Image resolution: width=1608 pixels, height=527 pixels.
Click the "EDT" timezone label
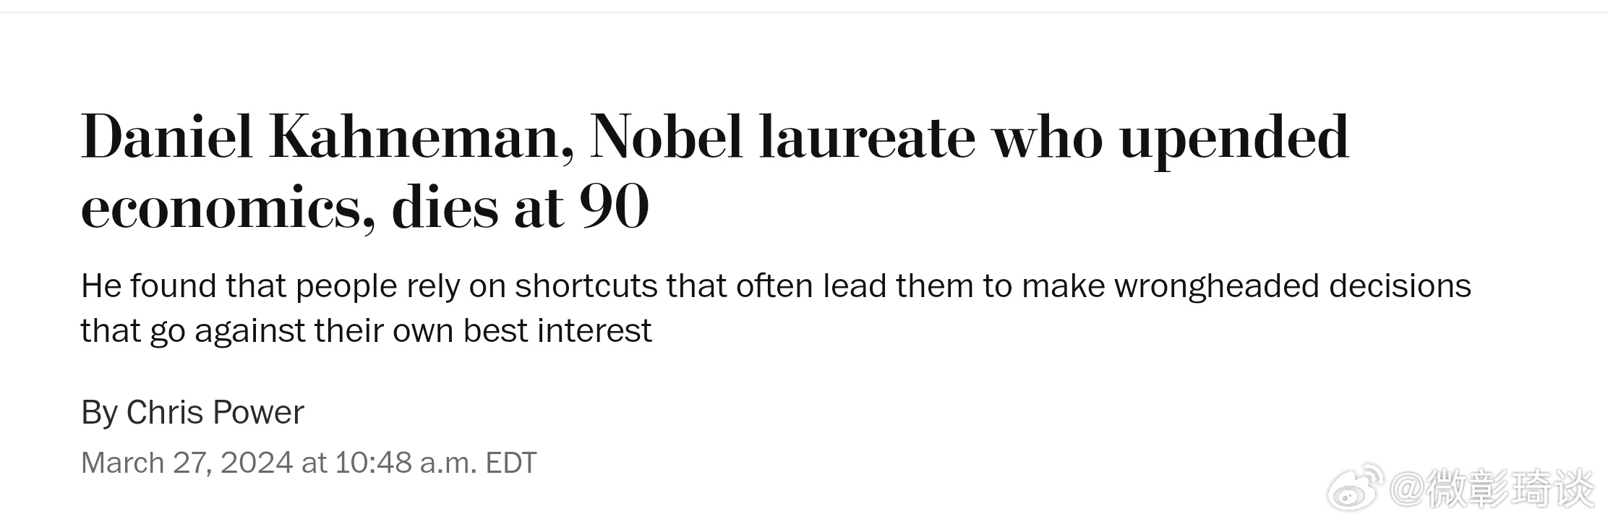pyautogui.click(x=511, y=463)
